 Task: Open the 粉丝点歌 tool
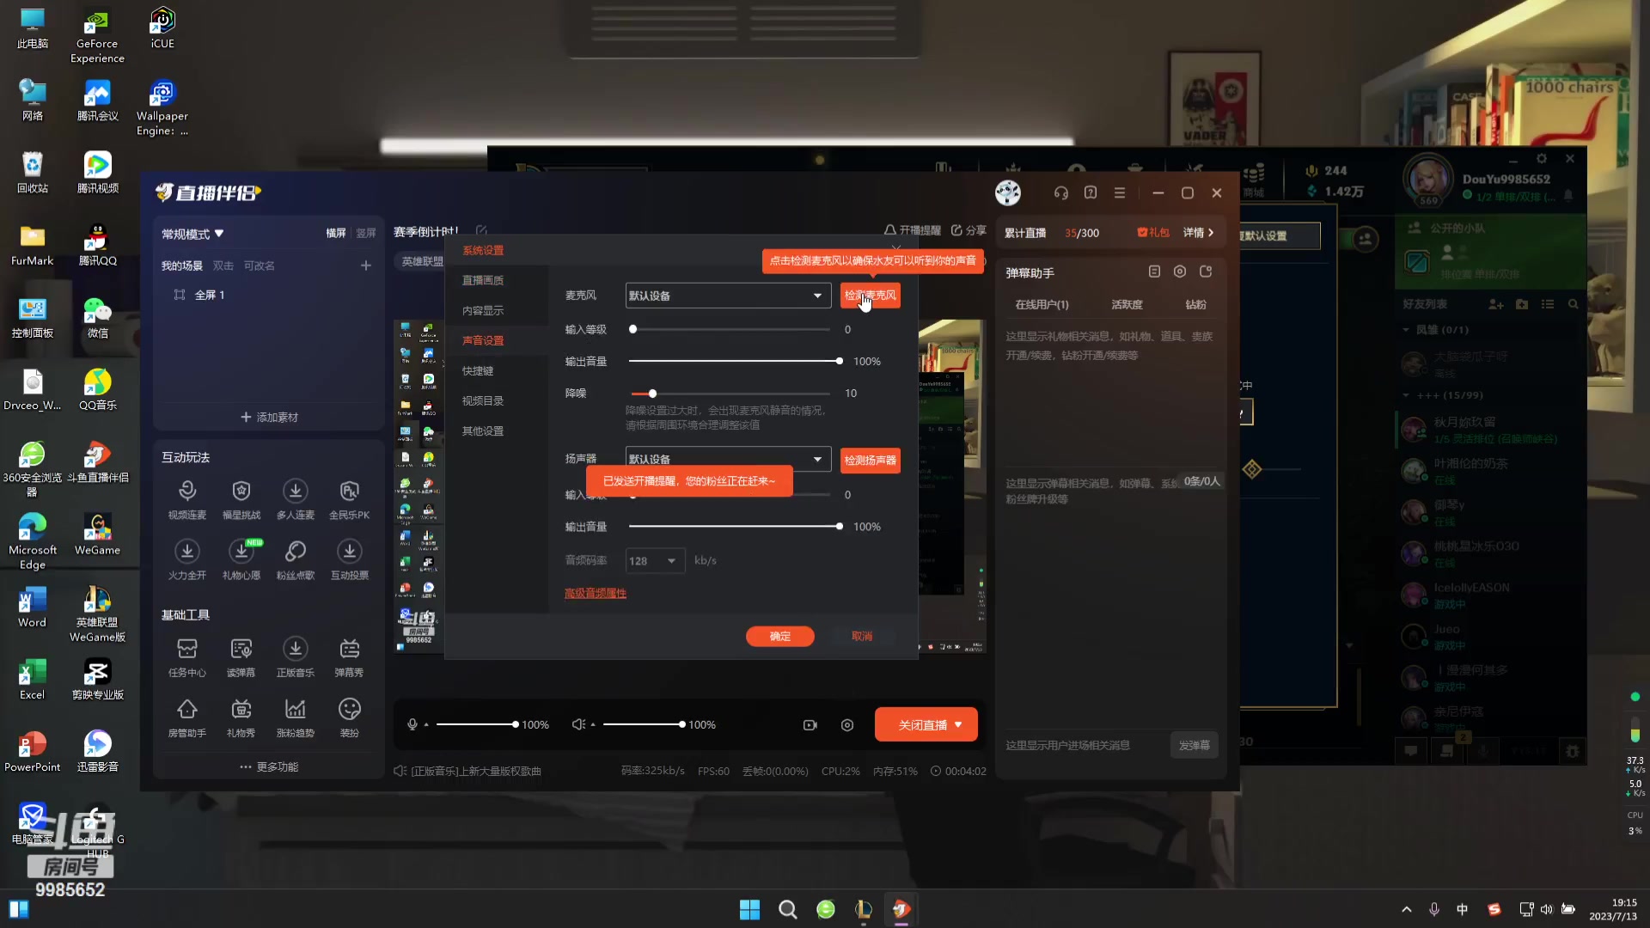[296, 559]
